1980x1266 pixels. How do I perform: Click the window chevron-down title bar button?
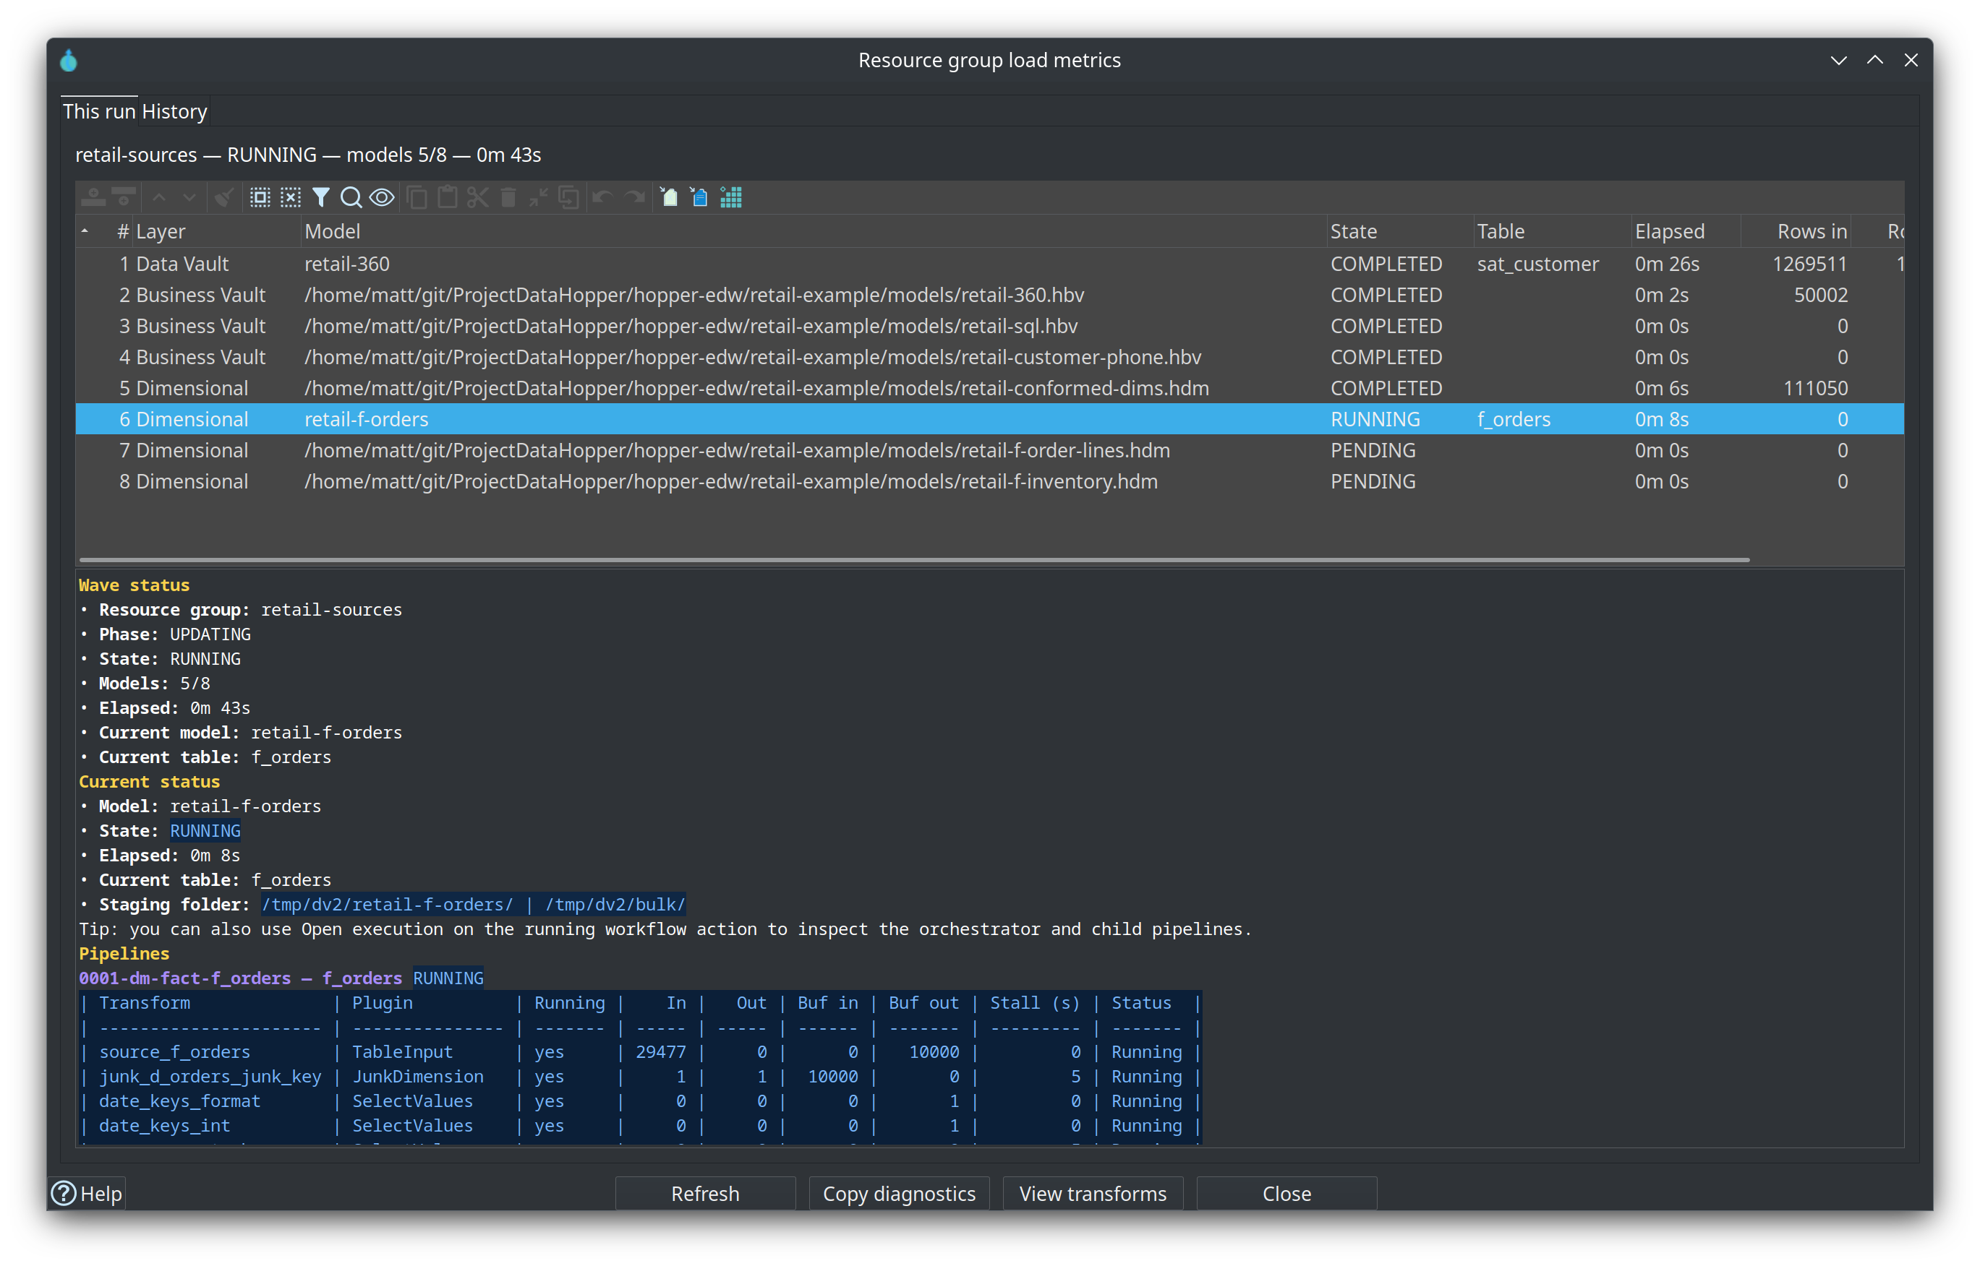tap(1838, 60)
